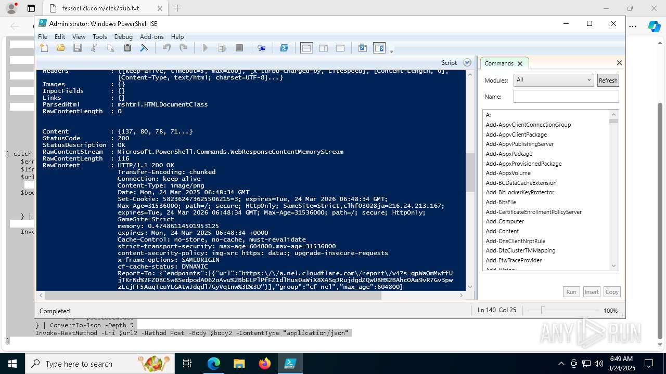This screenshot has height=374, width=666.
Task: Click the Insert button in the Commands pane
Action: [592, 292]
